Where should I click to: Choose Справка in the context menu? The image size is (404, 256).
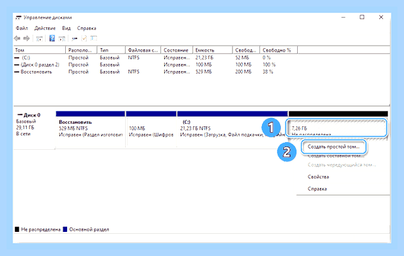[x=317, y=189]
